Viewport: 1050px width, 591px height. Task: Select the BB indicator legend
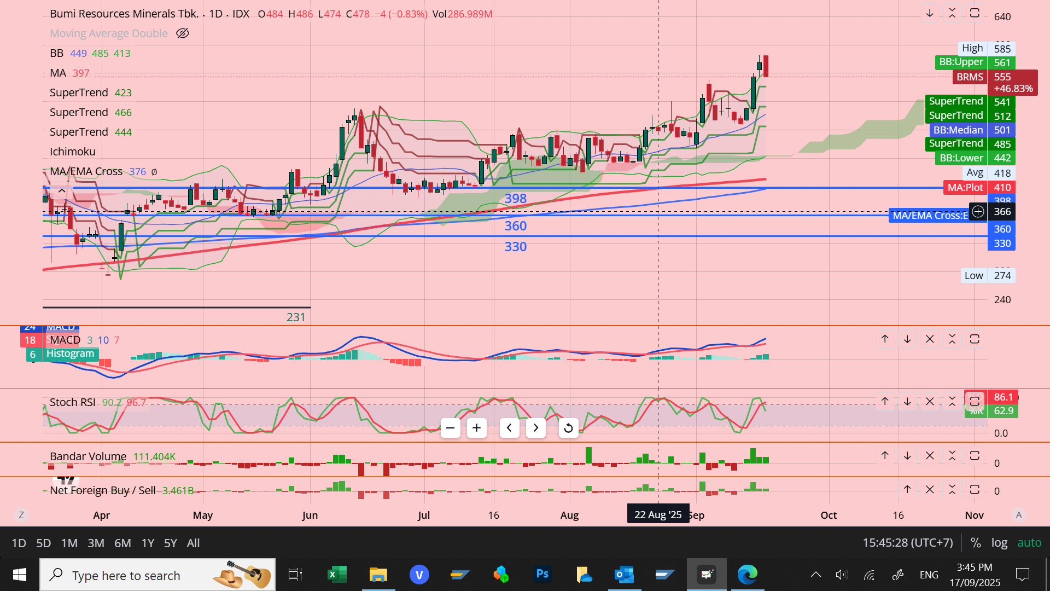pos(56,53)
